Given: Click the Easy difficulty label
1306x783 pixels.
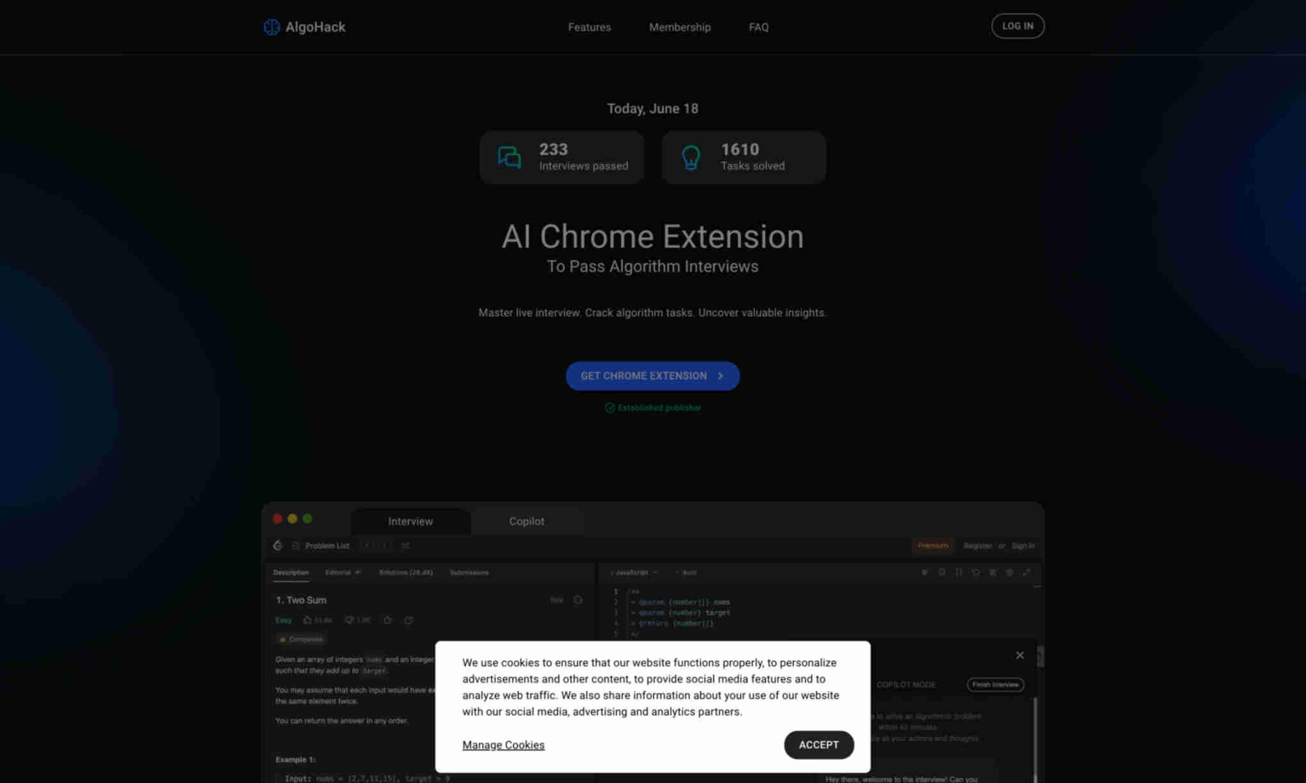Looking at the screenshot, I should [x=283, y=620].
